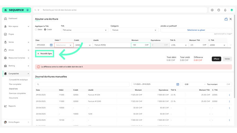The height and width of the screenshot is (133, 237).
Task: Click the Banking building icon
Action: [6, 66]
